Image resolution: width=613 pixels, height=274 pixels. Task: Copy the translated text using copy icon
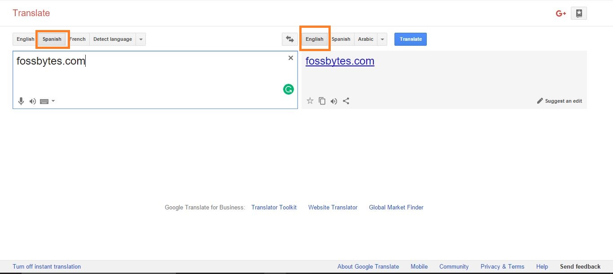(322, 101)
